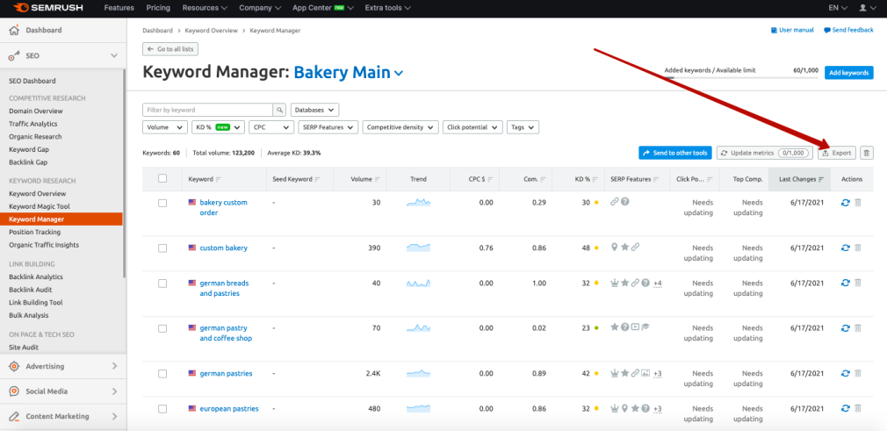Refresh metrics for german pastries row
887x431 pixels.
coord(845,373)
